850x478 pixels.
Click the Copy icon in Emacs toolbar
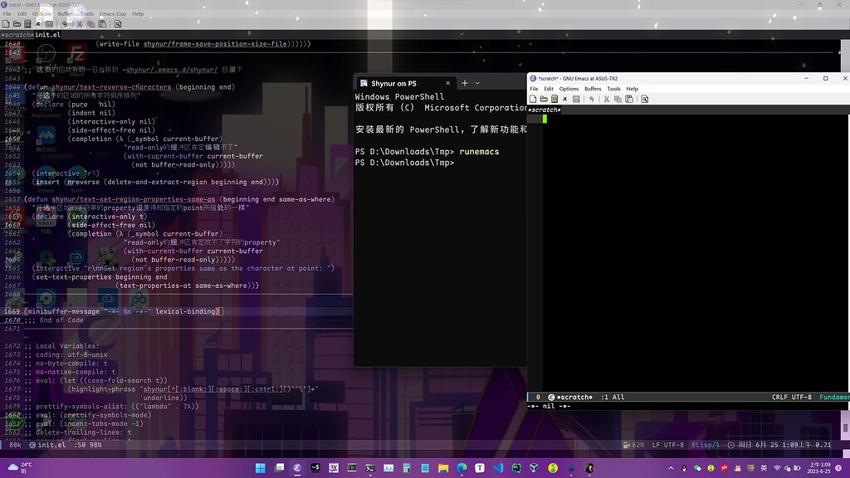click(618, 99)
